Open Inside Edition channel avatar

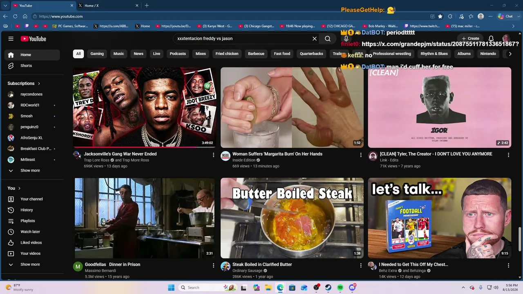[x=226, y=156]
